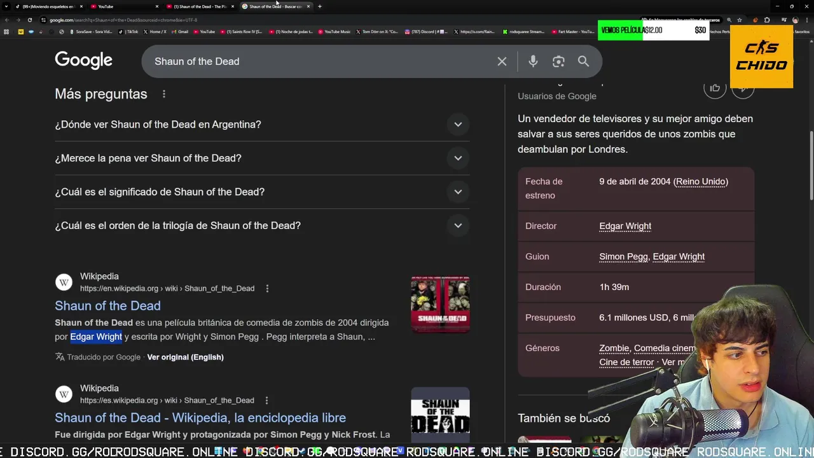
Task: Open the Discord bookmark
Action: click(x=427, y=31)
